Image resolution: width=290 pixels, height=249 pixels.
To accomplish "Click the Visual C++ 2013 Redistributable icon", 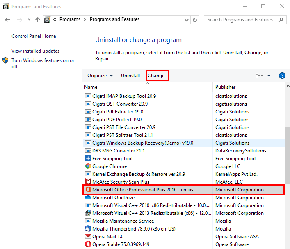I will pos(88,213).
